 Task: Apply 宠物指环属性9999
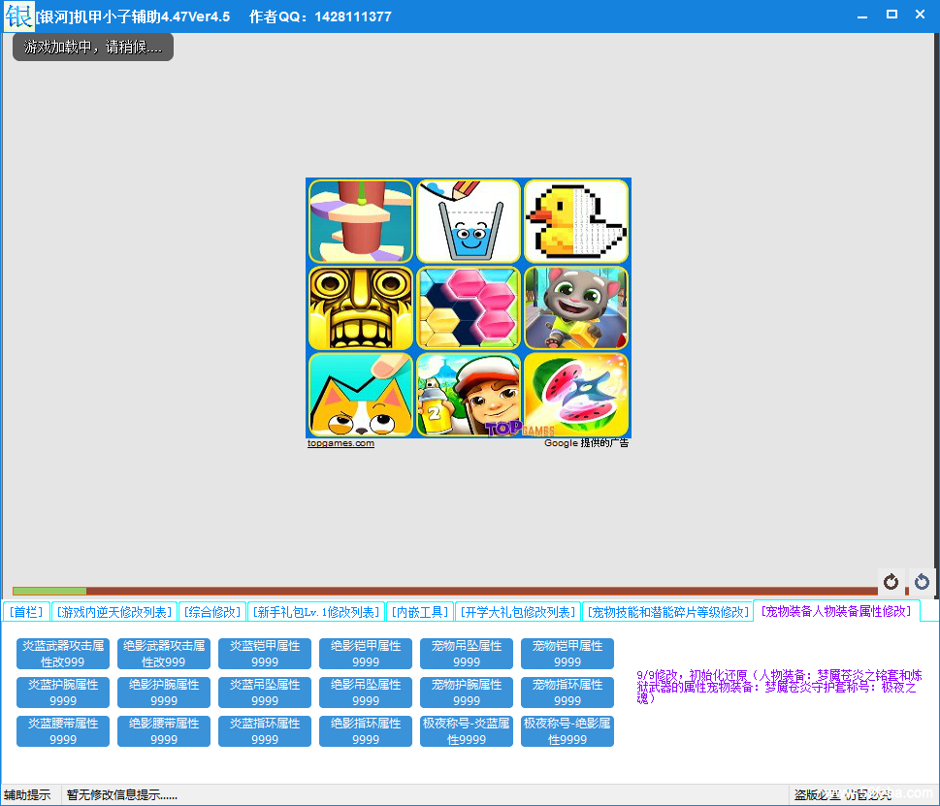[567, 693]
